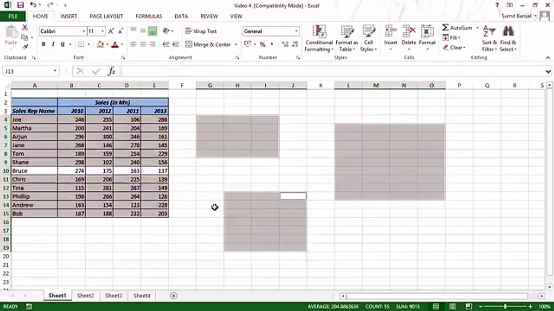The image size is (554, 311).
Task: Click the Decrease Indent icon
Action: pyautogui.click(x=166, y=44)
